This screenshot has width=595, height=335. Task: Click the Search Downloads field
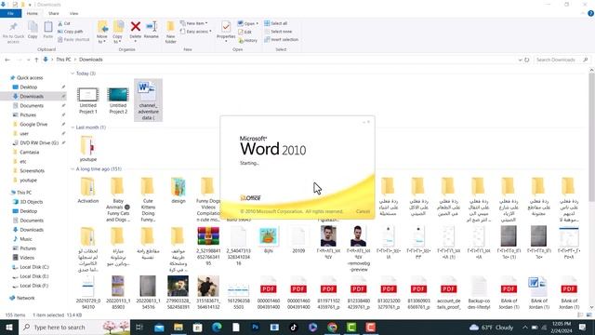point(561,60)
